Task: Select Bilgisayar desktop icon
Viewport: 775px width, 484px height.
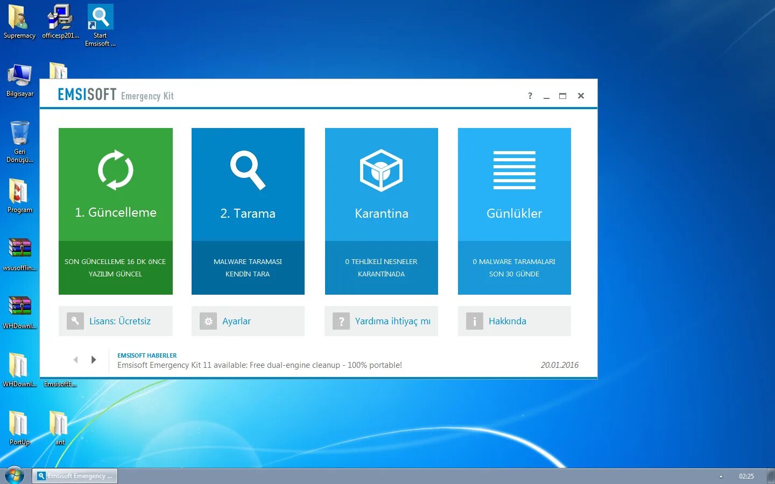Action: (x=20, y=81)
